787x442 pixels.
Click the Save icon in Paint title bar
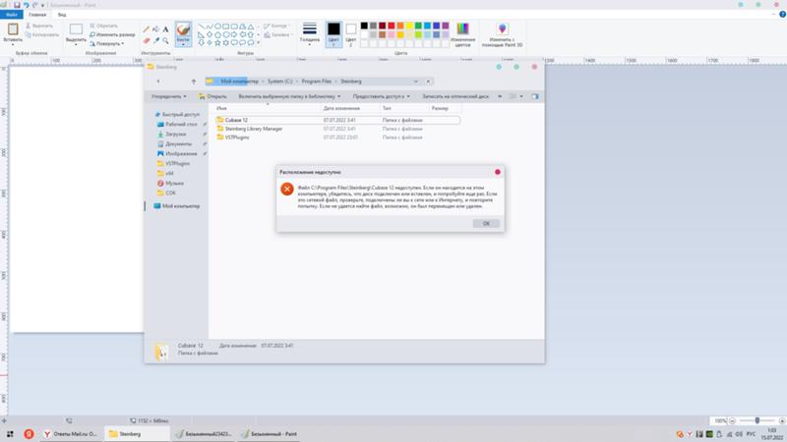click(x=17, y=5)
